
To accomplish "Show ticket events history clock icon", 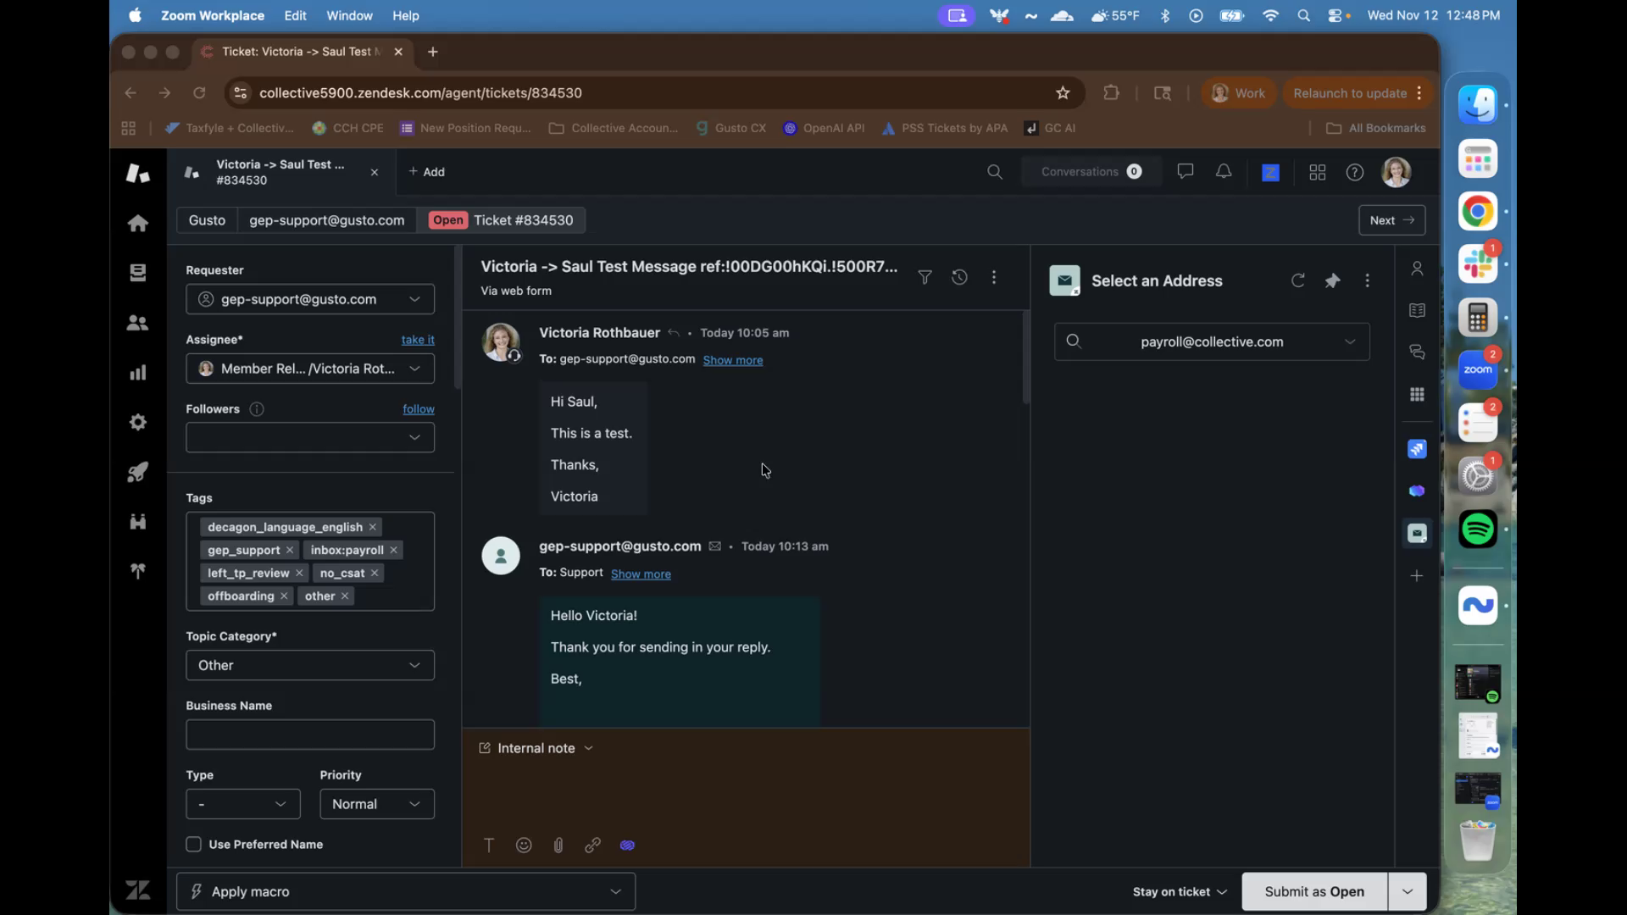I will [x=959, y=277].
